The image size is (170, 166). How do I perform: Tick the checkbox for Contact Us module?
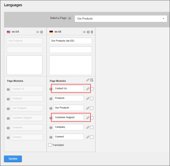point(92,89)
